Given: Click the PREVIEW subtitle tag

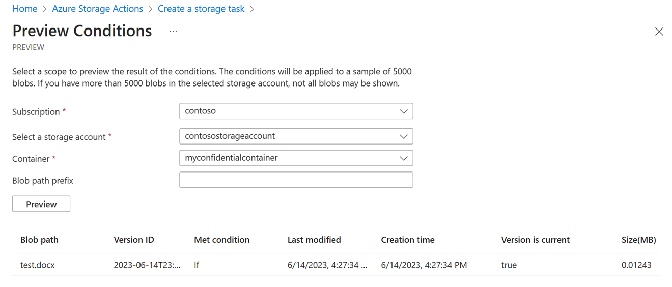Looking at the screenshot, I should (28, 47).
